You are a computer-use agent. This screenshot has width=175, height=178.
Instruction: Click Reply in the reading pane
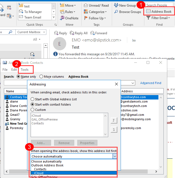pyautogui.click(x=61, y=33)
